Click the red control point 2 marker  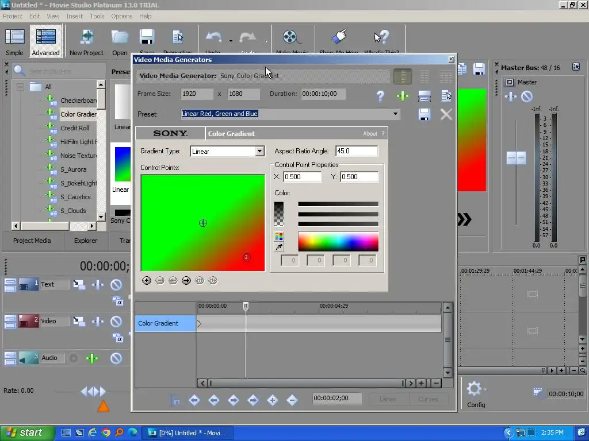coord(246,257)
